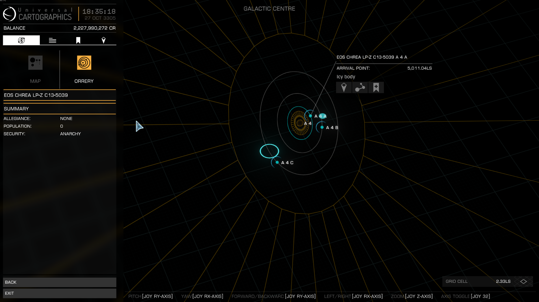Click balance value 2,227,990,272 CR
Screen dimensions: 539x302
(94, 28)
